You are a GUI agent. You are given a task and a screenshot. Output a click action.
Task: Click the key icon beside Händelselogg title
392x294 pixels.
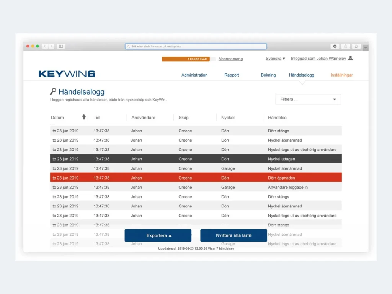pos(53,91)
